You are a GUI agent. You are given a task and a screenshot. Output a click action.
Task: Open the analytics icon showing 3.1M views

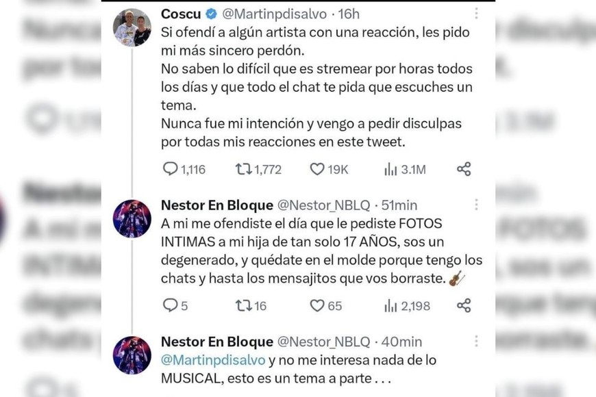click(390, 168)
